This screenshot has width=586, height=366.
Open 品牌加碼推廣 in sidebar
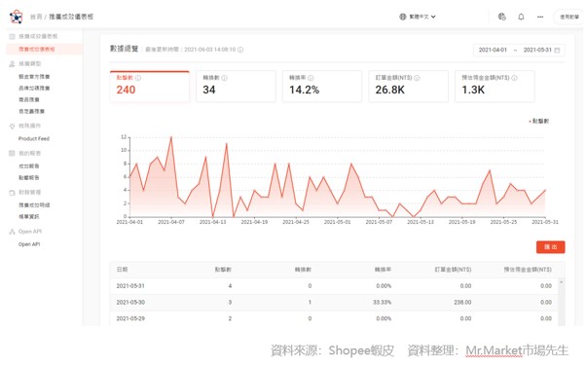(34, 89)
